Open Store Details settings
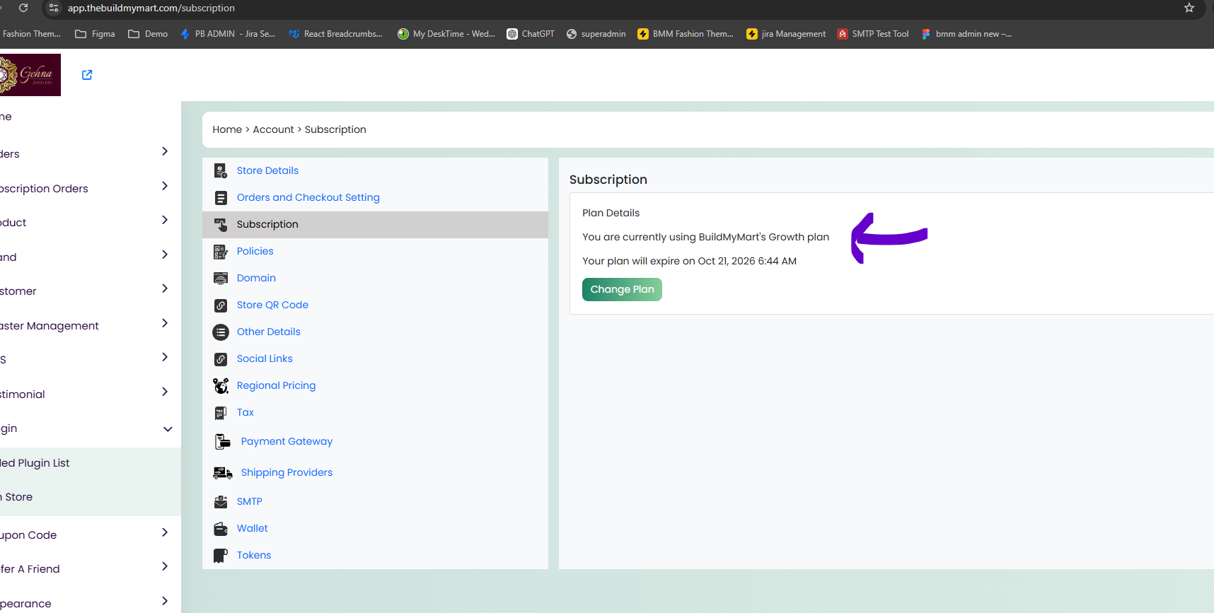 [x=267, y=170]
